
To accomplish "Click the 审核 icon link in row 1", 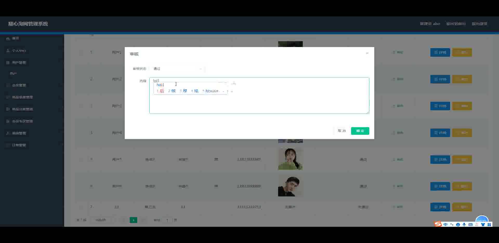I will pyautogui.click(x=398, y=52).
